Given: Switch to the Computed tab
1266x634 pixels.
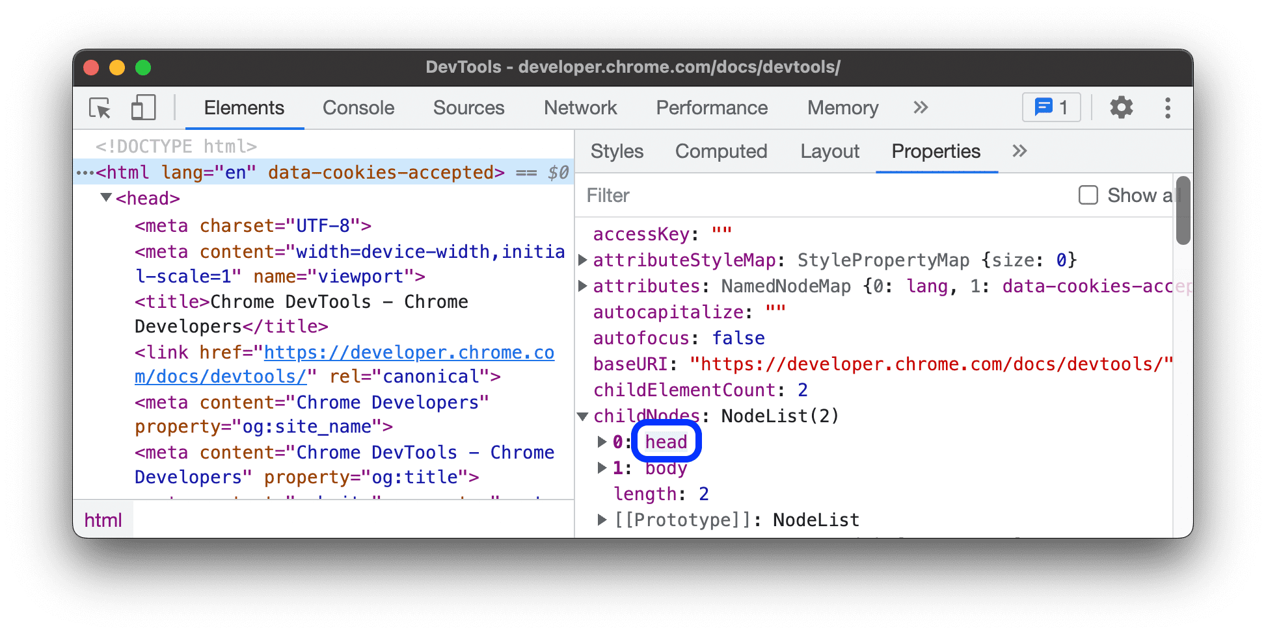Looking at the screenshot, I should pyautogui.click(x=721, y=151).
